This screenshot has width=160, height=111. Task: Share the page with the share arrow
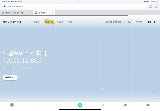click(125, 105)
